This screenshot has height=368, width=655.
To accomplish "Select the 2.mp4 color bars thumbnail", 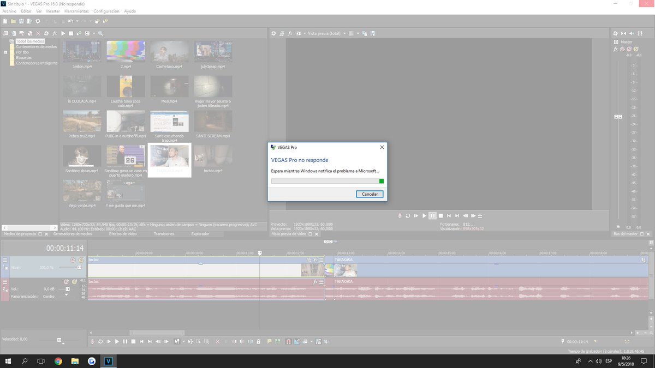I will coord(126,52).
